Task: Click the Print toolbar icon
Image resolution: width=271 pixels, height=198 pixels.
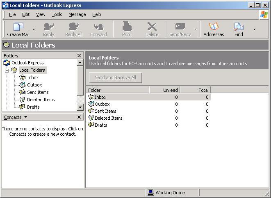Action: (127, 26)
